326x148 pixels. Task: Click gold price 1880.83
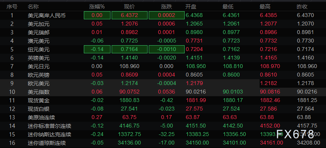click(129, 100)
